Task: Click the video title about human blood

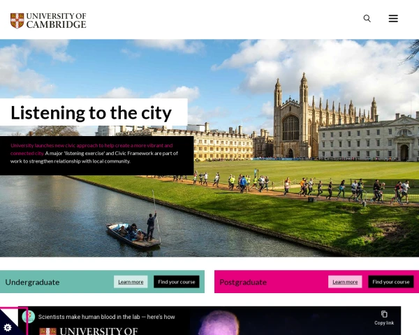Action: pyautogui.click(x=106, y=317)
